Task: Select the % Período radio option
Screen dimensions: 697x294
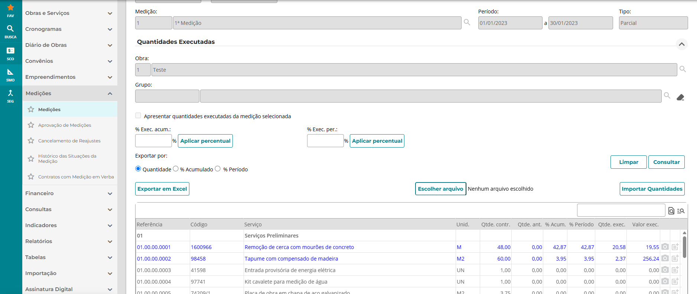Action: tap(218, 169)
